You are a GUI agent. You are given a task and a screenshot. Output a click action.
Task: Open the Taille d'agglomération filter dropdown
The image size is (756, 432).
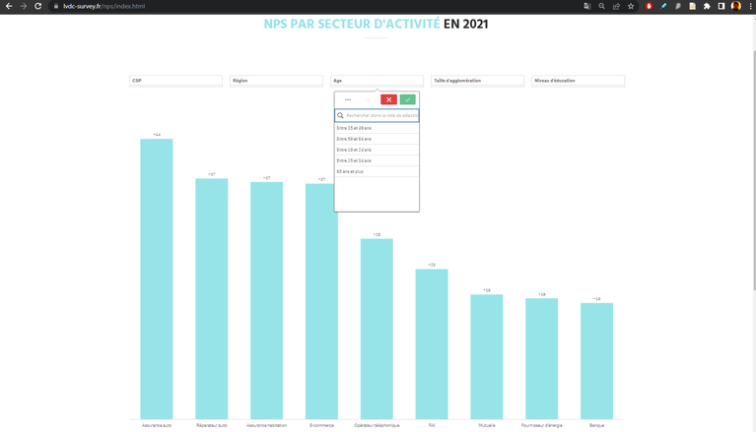[x=477, y=81]
